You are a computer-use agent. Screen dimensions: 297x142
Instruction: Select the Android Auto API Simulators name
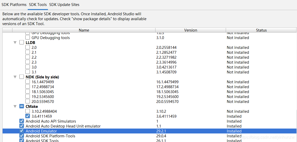point(51,121)
